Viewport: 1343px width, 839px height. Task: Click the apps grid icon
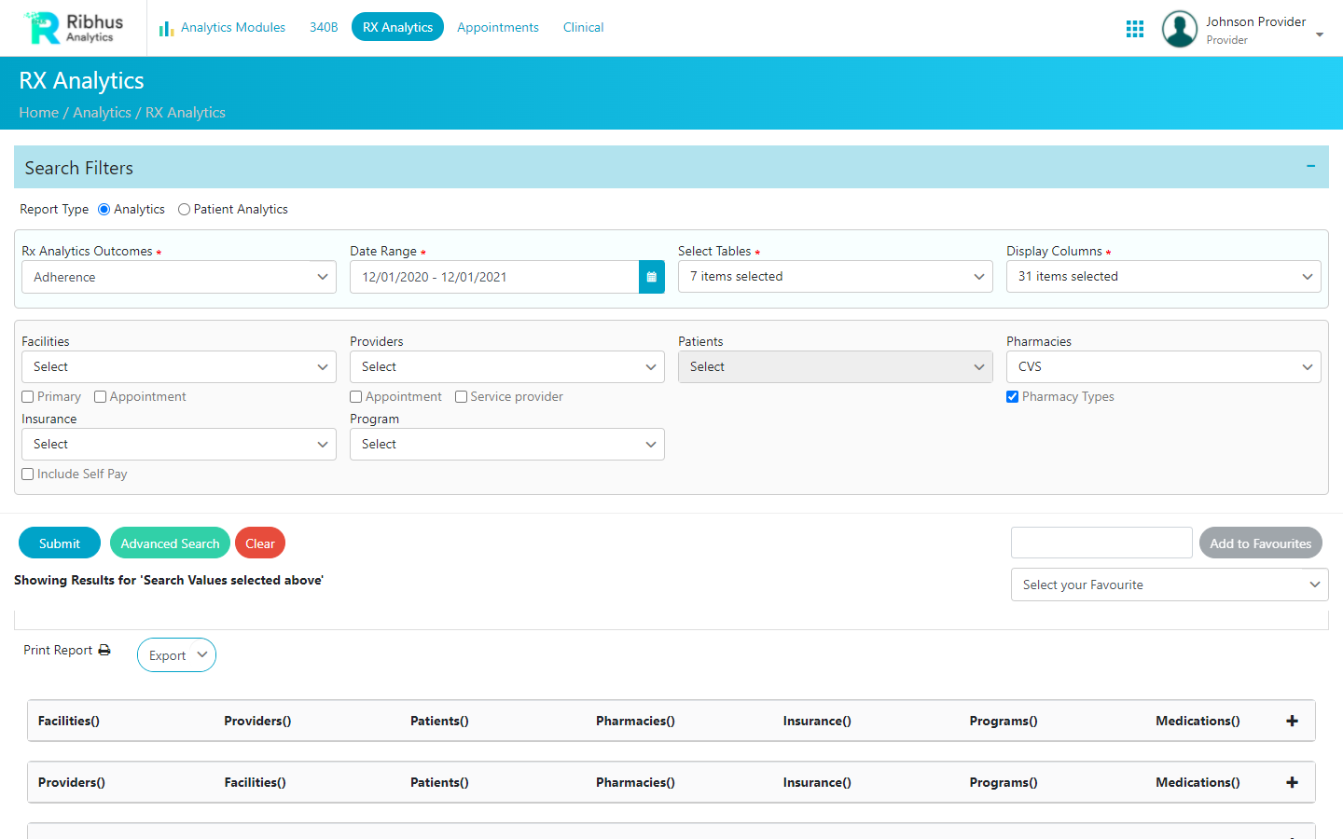click(1134, 29)
